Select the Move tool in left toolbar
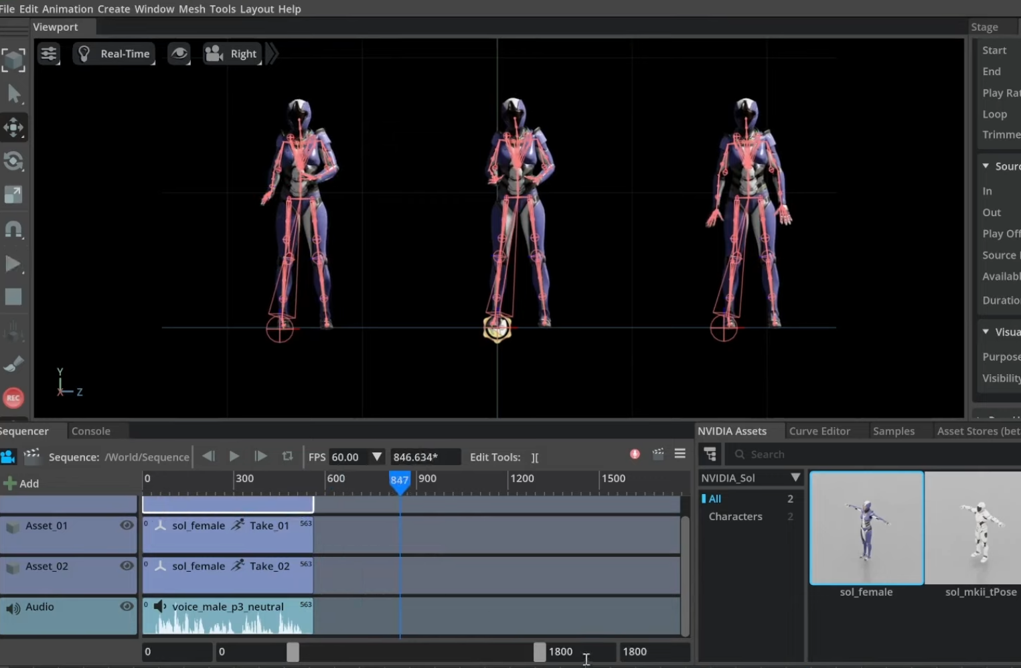 (13, 127)
